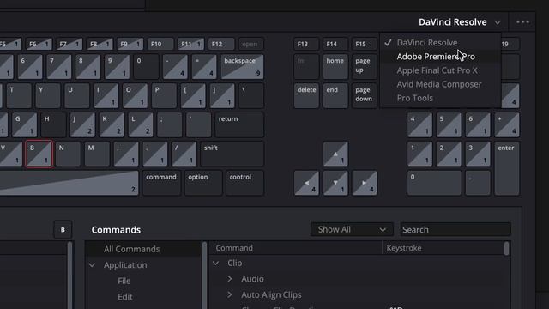The width and height of the screenshot is (549, 309).
Task: Expand the Audio command group
Action: pos(230,279)
